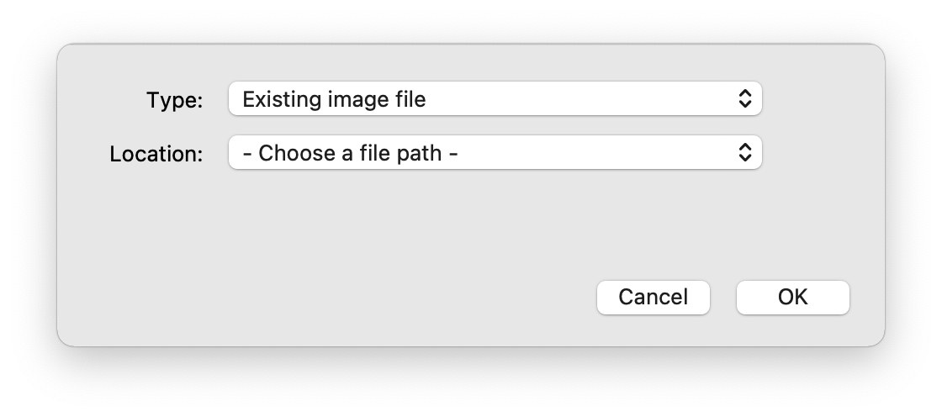Click the Type dropdown's up-down chevron arrows

744,99
